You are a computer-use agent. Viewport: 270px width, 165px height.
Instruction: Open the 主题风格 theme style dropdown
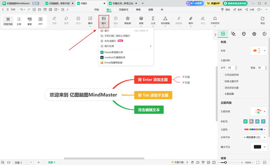tap(259, 111)
